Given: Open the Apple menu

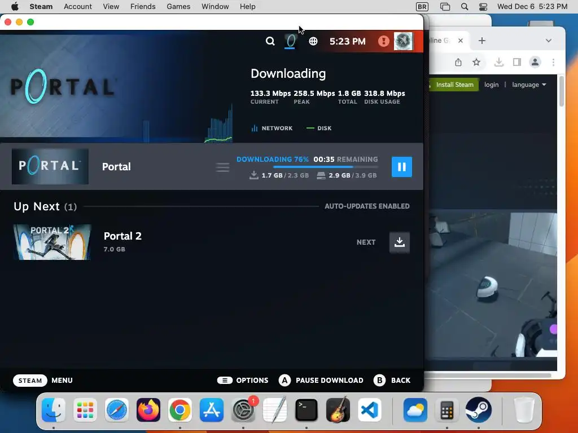Looking at the screenshot, I should click(15, 7).
